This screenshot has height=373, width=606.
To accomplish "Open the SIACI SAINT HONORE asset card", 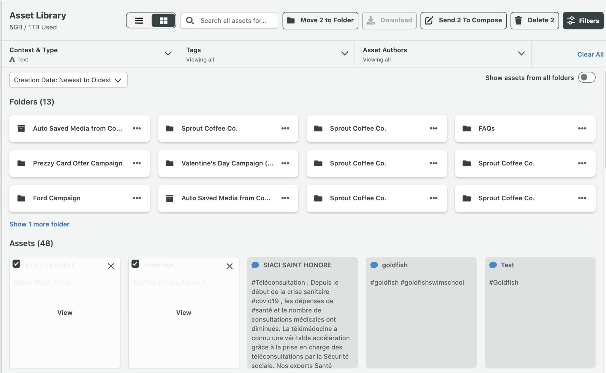I will coord(302,312).
